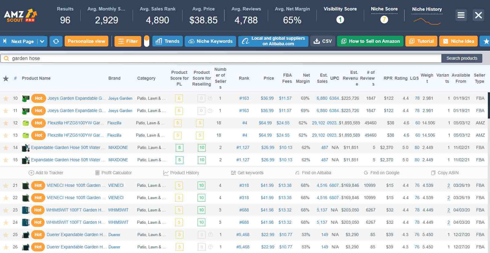Click the Hot badge on row 12
The image size is (490, 253).
pos(38,123)
